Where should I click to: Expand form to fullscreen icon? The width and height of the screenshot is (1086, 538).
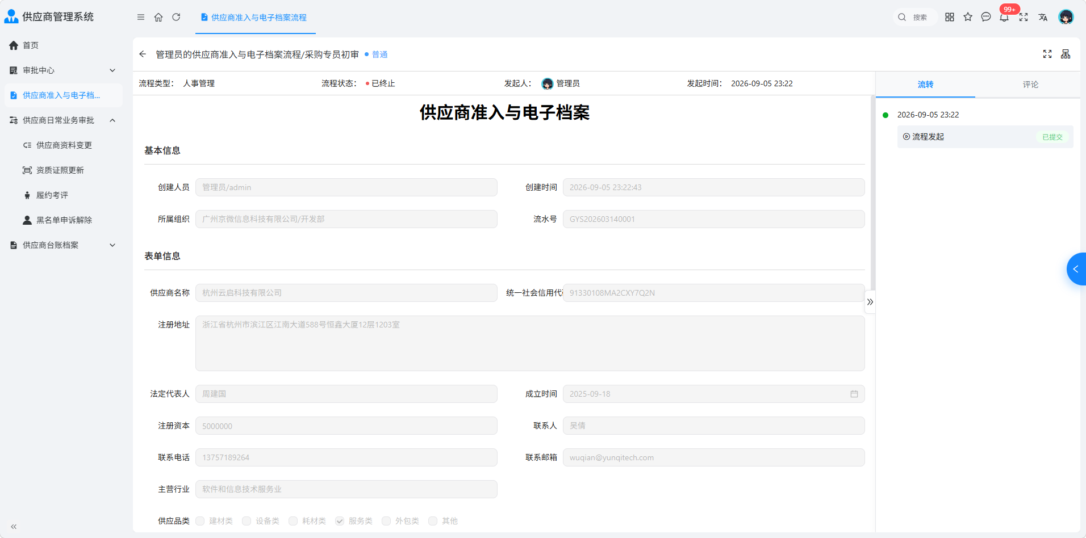click(x=1047, y=54)
